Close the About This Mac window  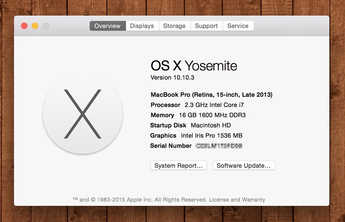pos(24,26)
